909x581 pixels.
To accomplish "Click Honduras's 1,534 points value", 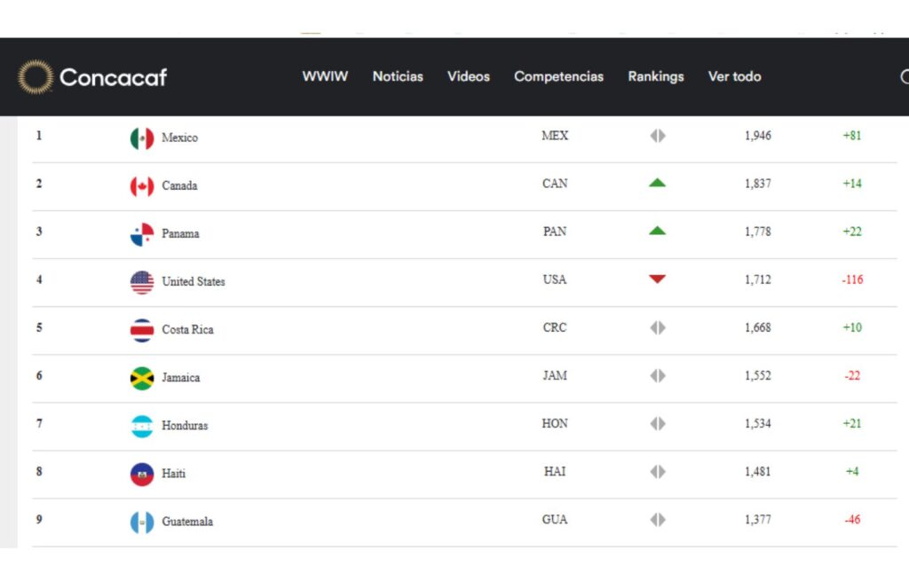I will pos(758,423).
